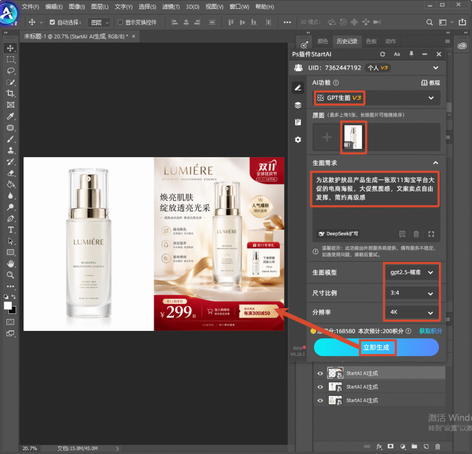This screenshot has height=454, width=472.
Task: Reset default foreground and background colors
Action: [6, 296]
